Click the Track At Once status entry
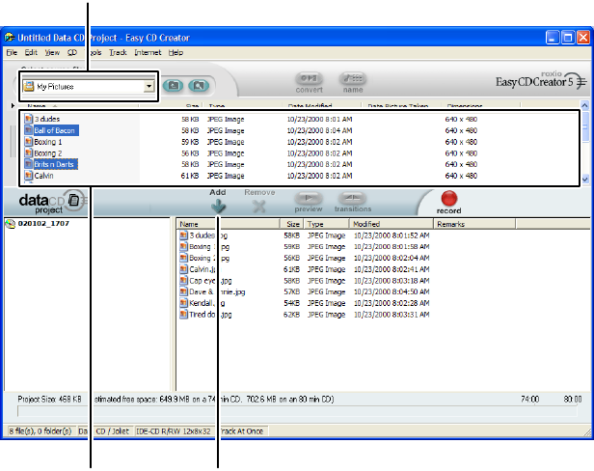Viewport: 594px width, 471px height. pyautogui.click(x=241, y=431)
